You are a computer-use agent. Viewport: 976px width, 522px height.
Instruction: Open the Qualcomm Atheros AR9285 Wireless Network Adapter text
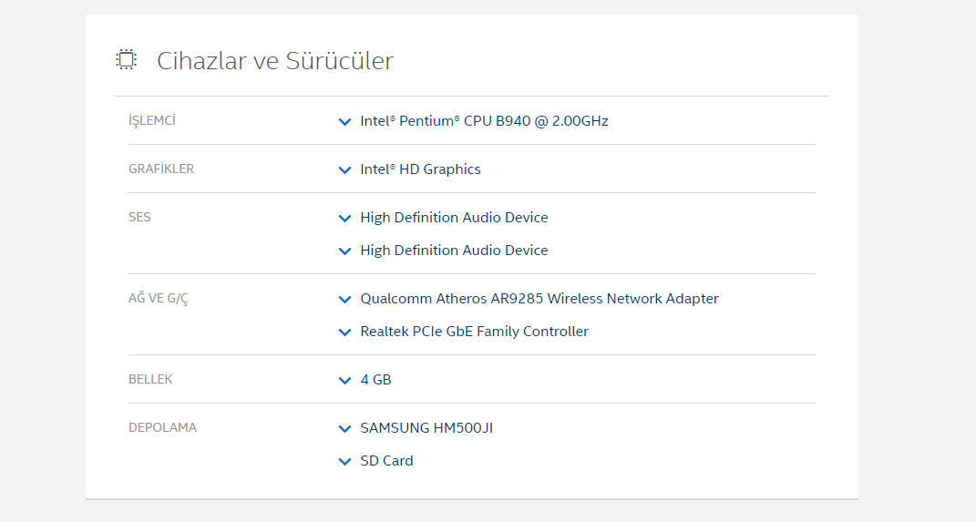click(x=539, y=298)
